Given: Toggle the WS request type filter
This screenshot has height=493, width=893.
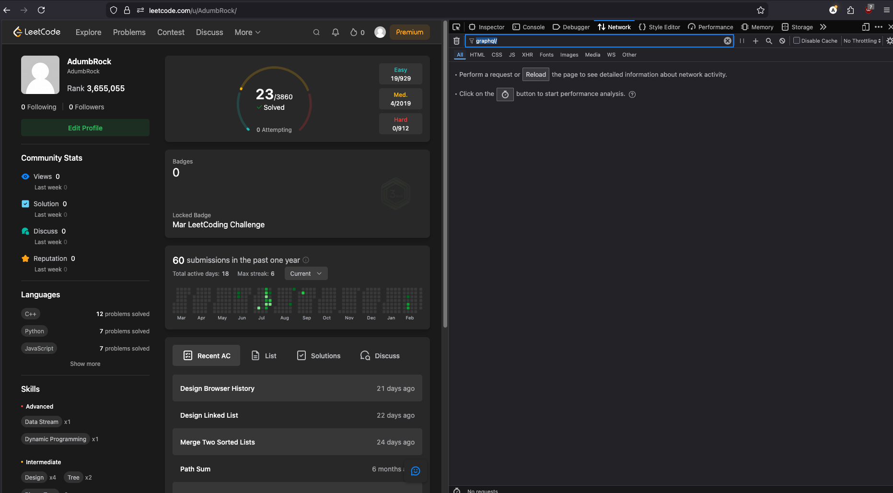Looking at the screenshot, I should (x=611, y=55).
